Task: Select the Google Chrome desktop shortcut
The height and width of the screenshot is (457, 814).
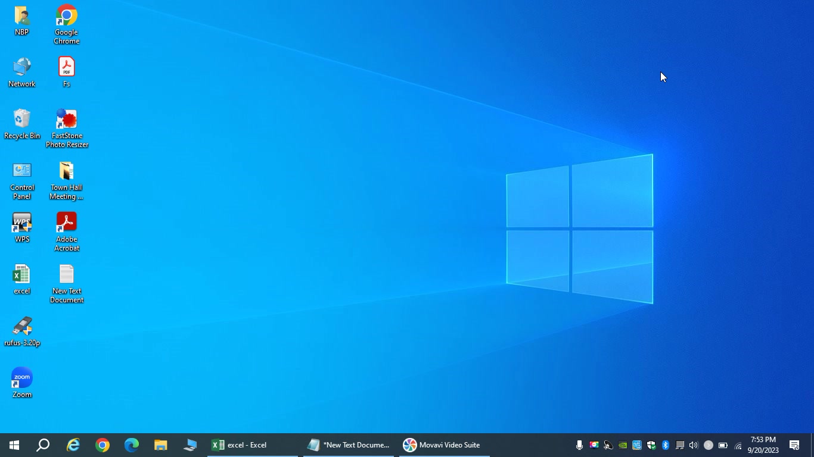Action: point(66,24)
